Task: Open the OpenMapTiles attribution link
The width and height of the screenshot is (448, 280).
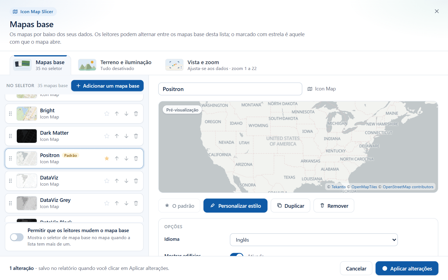Action: click(364, 187)
